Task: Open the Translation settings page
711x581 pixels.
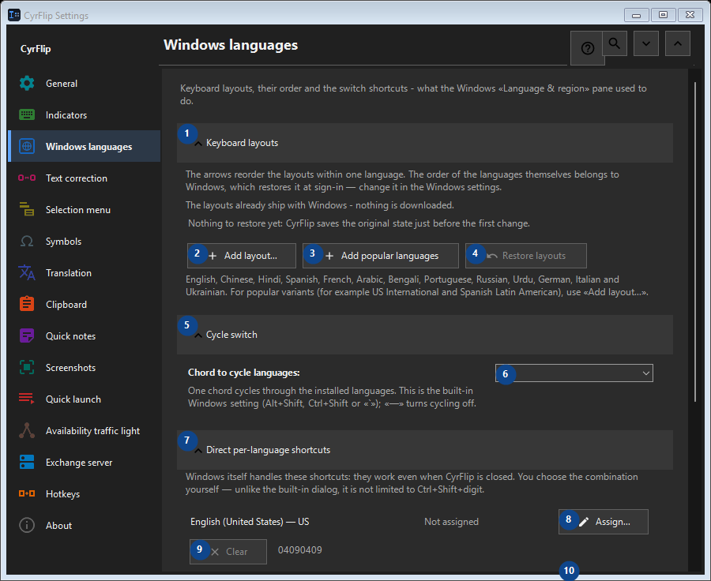Action: (85, 272)
